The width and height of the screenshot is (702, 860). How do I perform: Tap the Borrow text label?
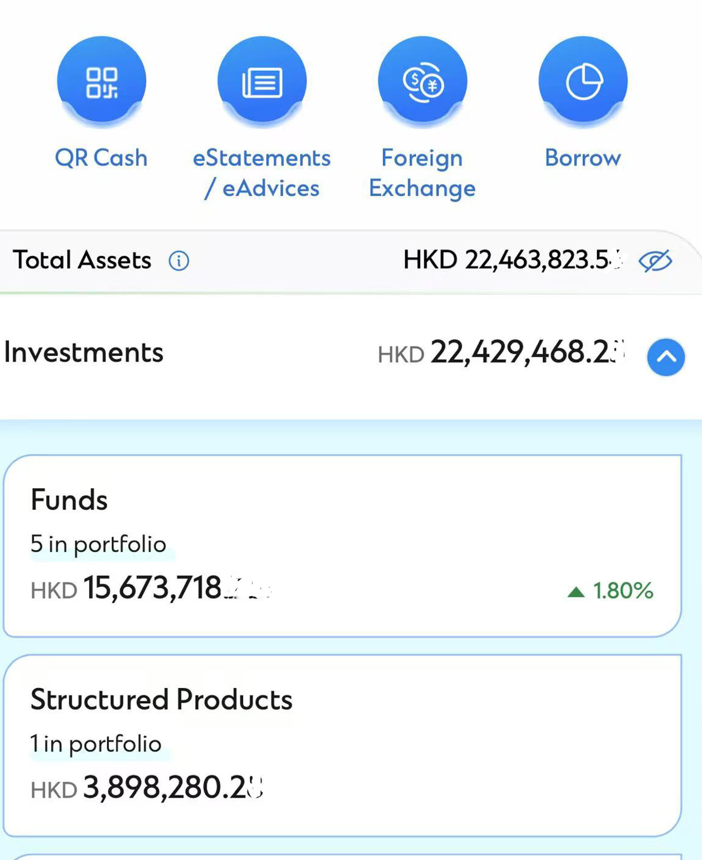(x=583, y=158)
